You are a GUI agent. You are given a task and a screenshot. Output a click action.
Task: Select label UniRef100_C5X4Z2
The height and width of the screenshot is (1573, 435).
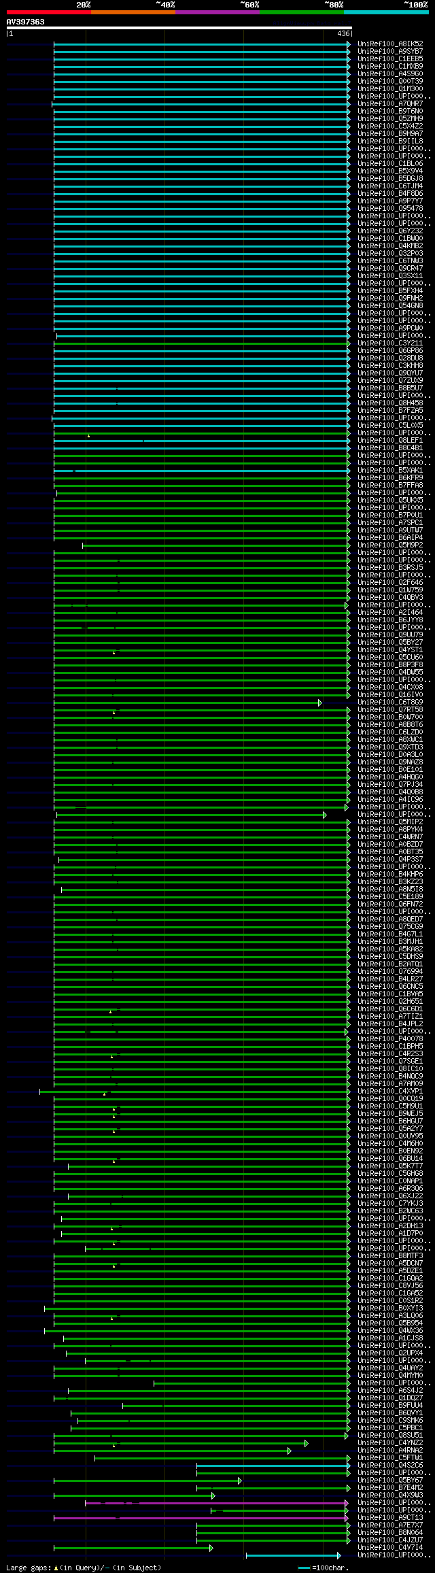(390, 126)
